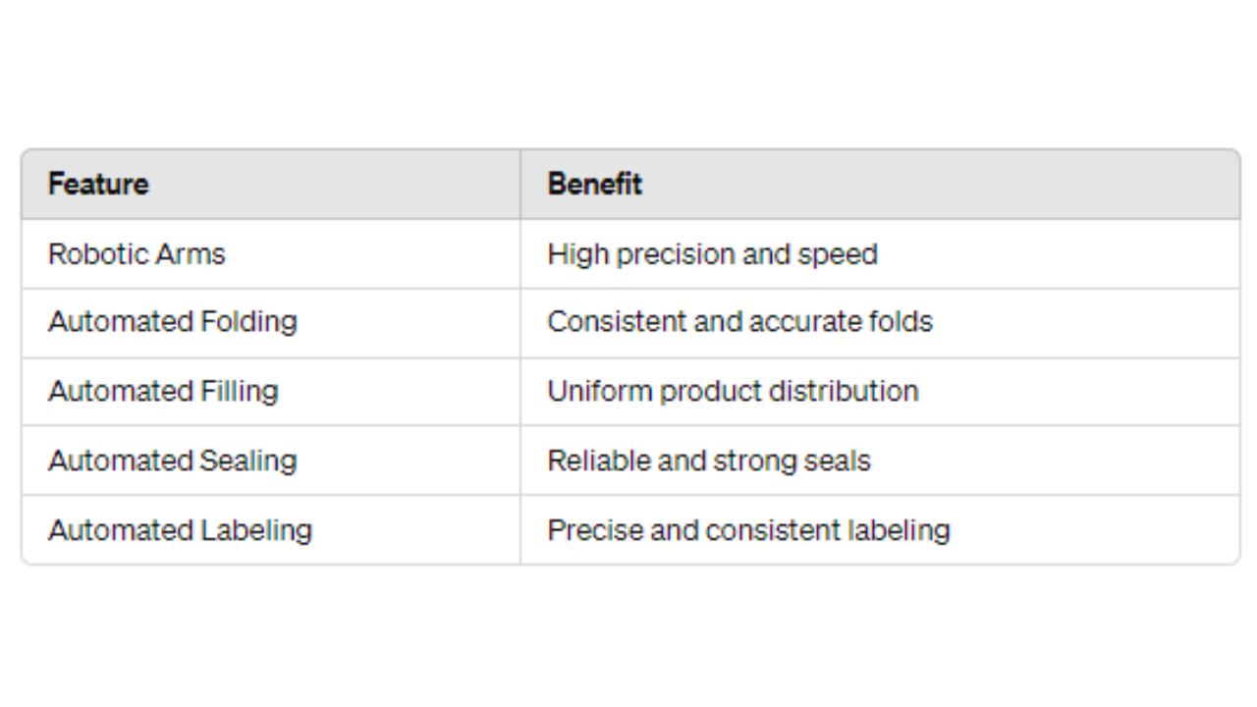Select the Automated Labeling cell
1257x707 pixels.
click(x=271, y=530)
